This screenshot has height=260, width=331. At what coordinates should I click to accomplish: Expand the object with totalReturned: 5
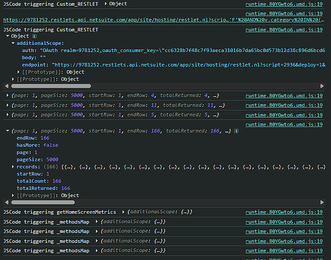tap(7, 114)
